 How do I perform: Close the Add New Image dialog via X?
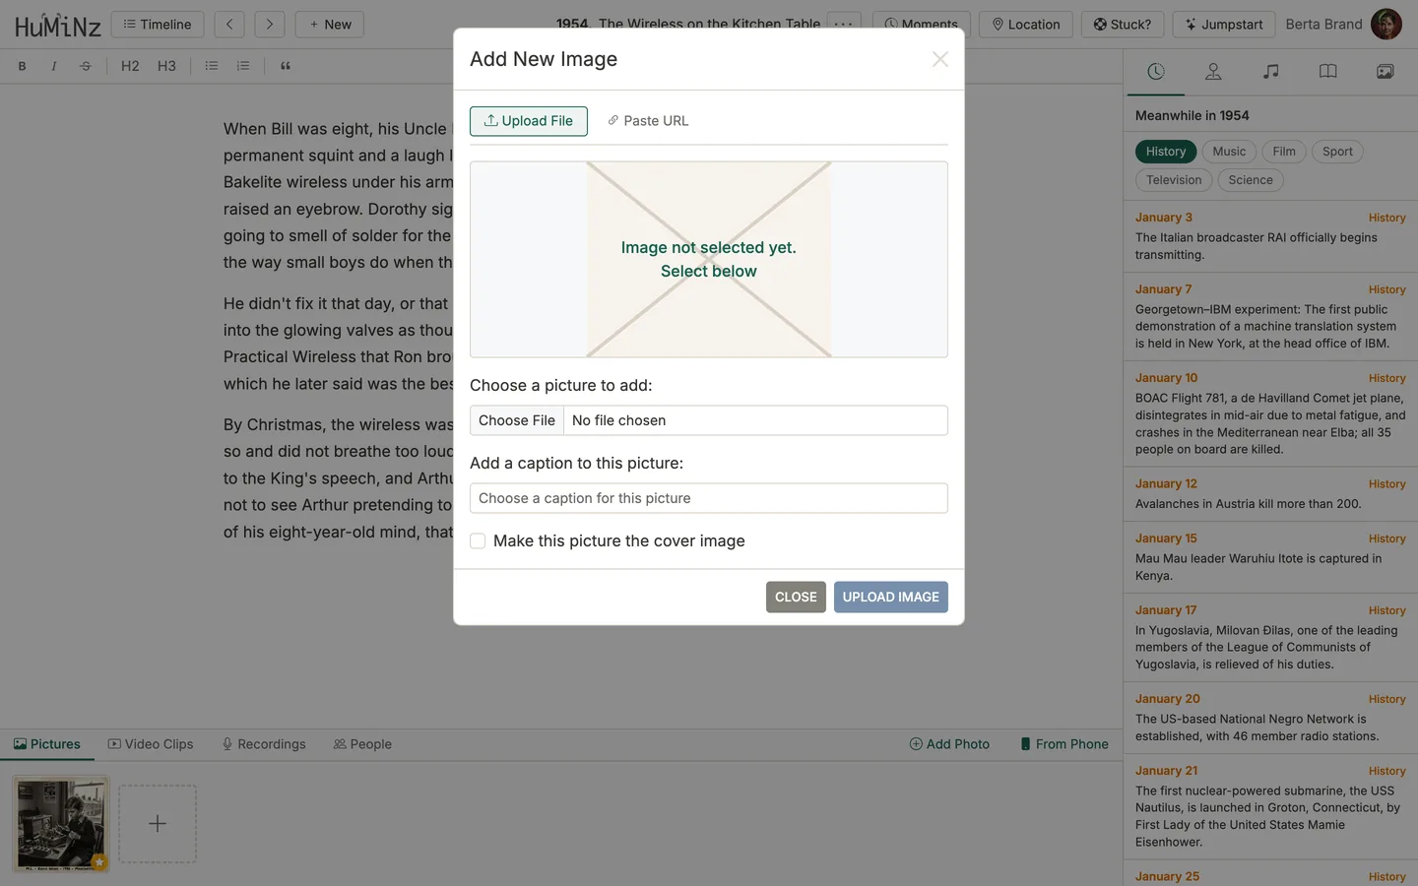tap(939, 59)
